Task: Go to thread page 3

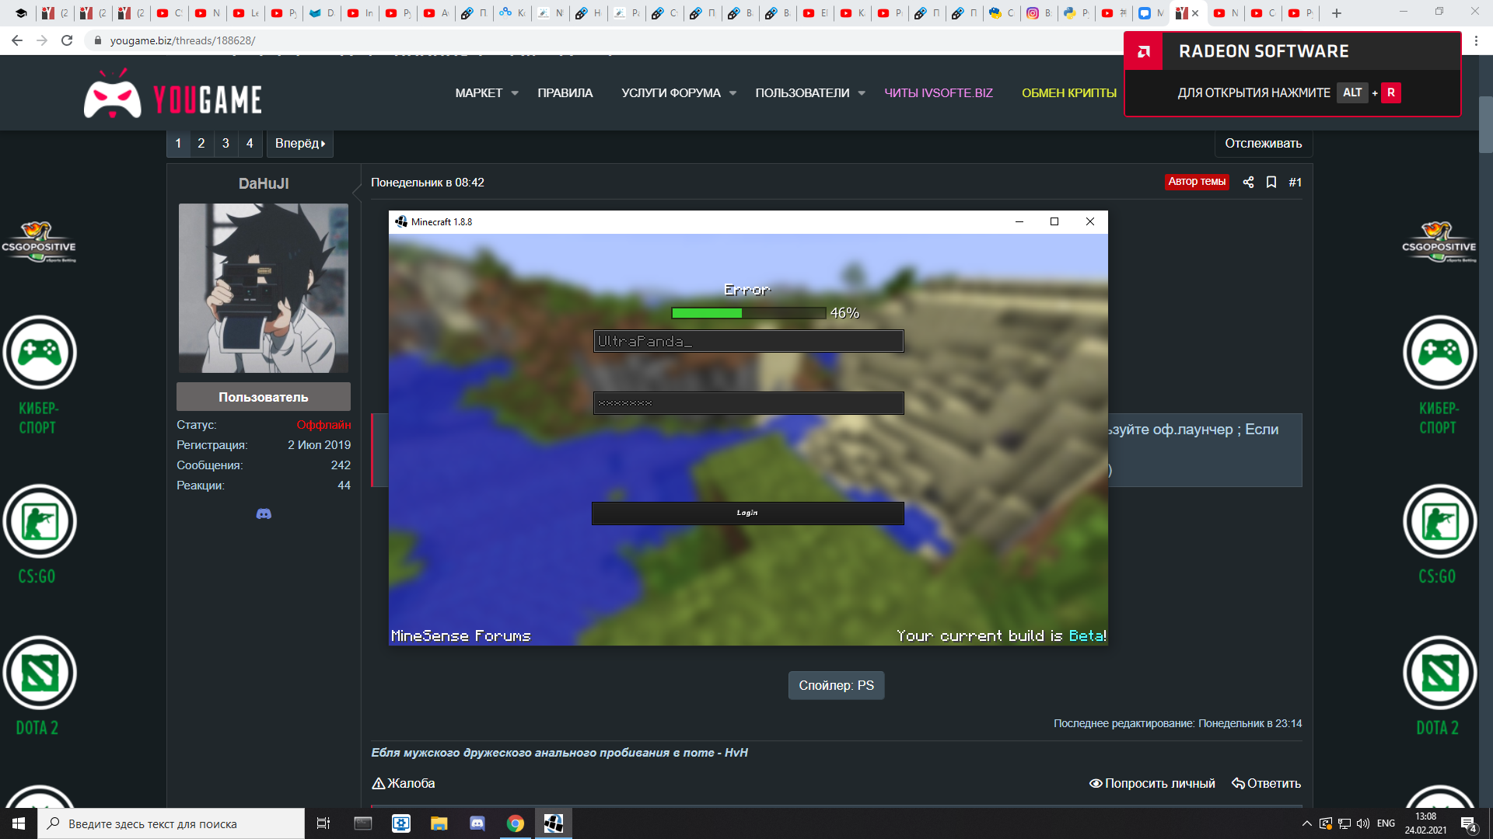Action: click(226, 143)
